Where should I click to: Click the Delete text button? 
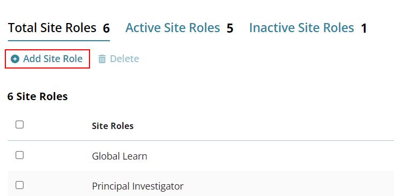tap(124, 59)
